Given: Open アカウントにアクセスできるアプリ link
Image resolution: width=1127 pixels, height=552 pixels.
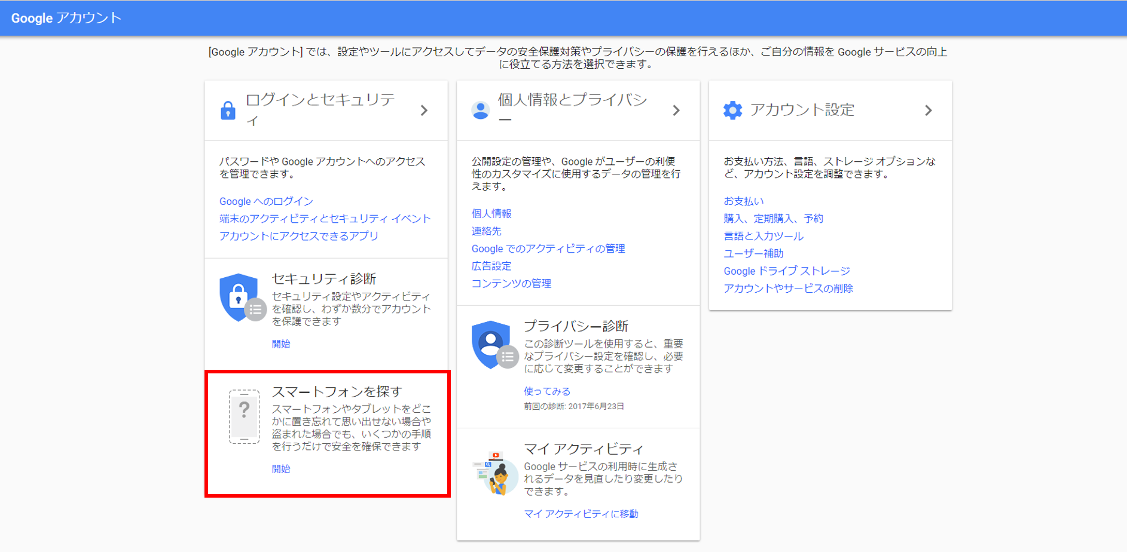Looking at the screenshot, I should click(x=299, y=236).
